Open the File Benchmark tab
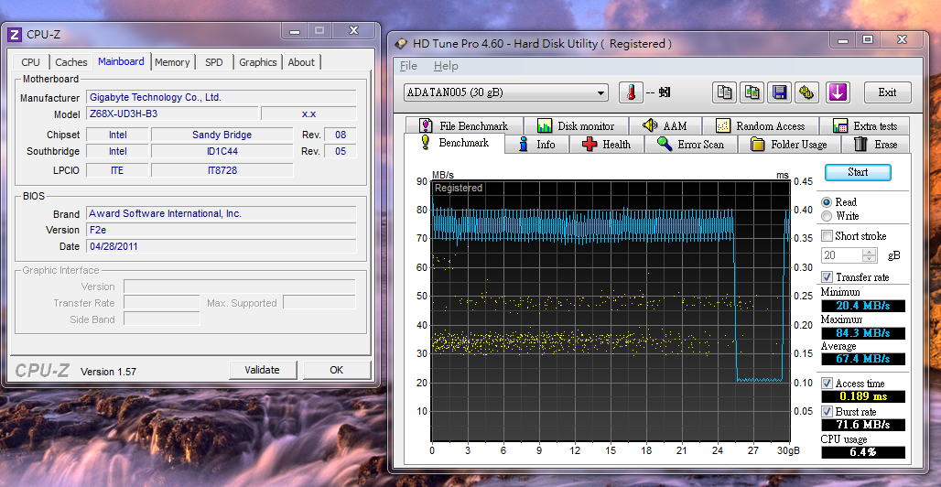941x487 pixels. (x=463, y=126)
